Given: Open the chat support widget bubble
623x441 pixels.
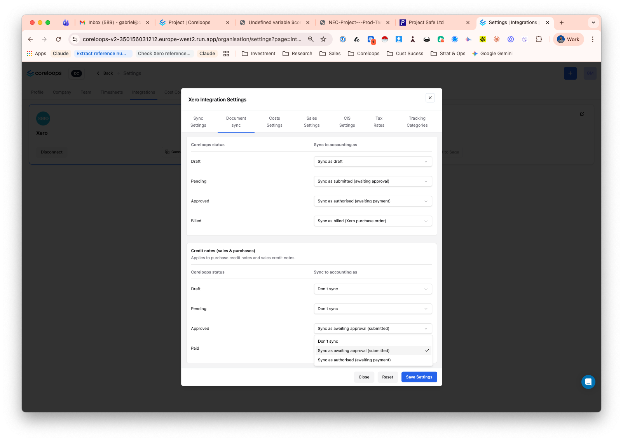Looking at the screenshot, I should (x=588, y=382).
